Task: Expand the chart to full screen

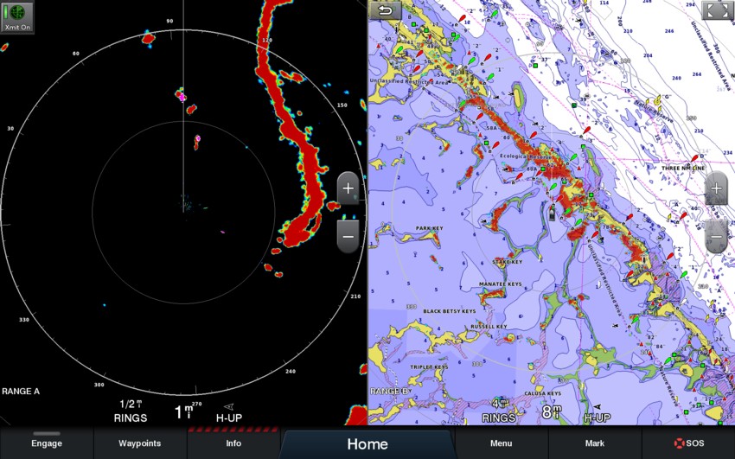Action: pyautogui.click(x=717, y=10)
